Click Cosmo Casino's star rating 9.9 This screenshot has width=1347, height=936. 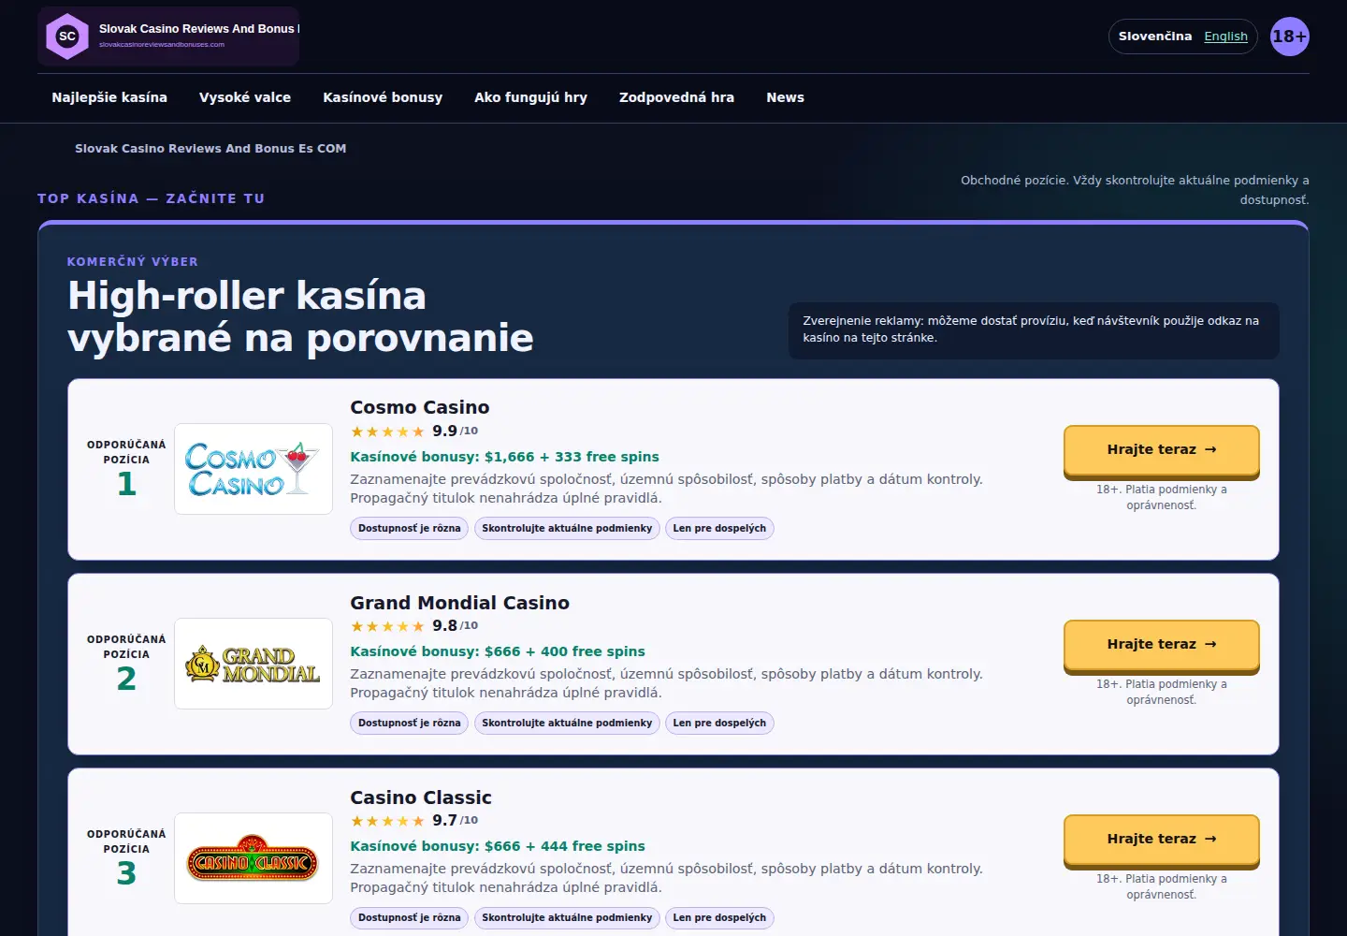pyautogui.click(x=413, y=431)
